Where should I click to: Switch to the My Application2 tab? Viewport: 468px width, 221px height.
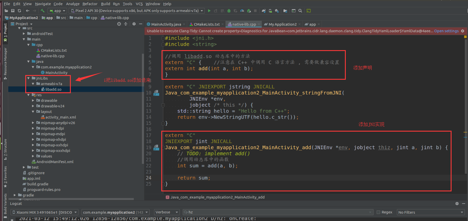pyautogui.click(x=282, y=24)
